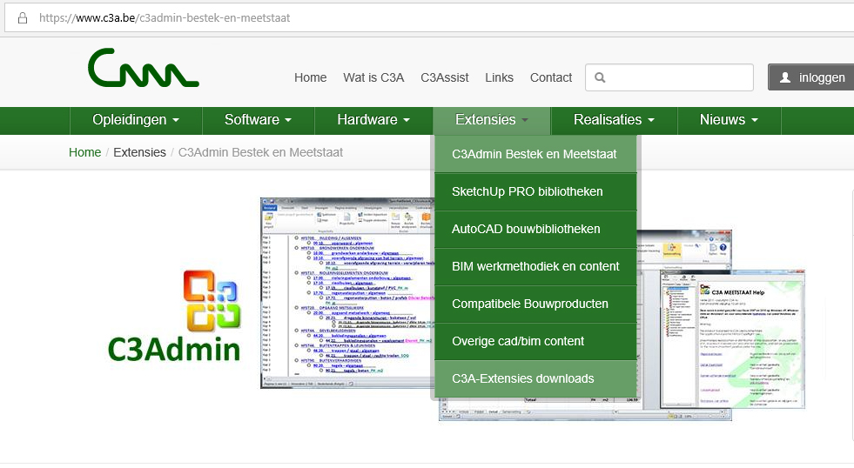Image resolution: width=854 pixels, height=468 pixels.
Task: Open the C3A Meetstaat Help screenshot
Action: point(732,339)
